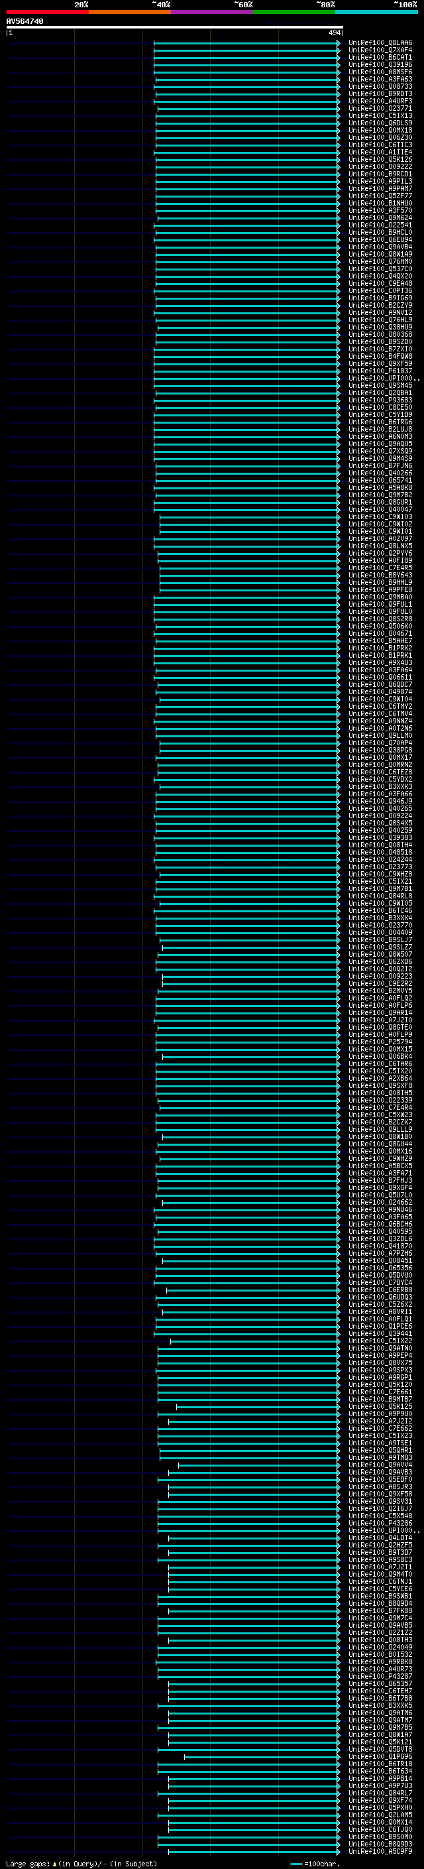This screenshot has width=424, height=1869.
Task: Open hit UniRef100_Q5DVT8
Action: [x=380, y=1748]
